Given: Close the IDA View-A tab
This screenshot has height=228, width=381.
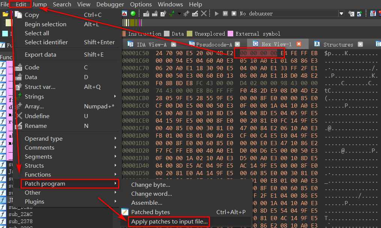Looking at the screenshot, I should (174, 44).
